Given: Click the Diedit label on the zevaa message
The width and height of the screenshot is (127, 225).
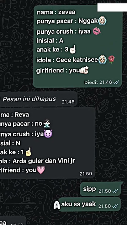Looking at the screenshot, I should 91,82.
